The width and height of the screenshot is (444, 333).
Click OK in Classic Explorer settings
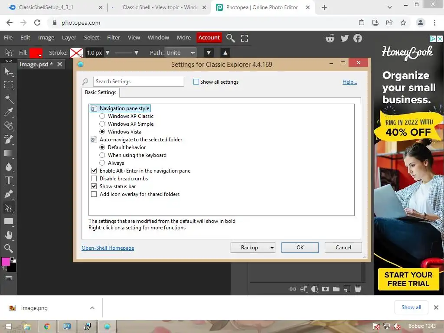coord(300,248)
